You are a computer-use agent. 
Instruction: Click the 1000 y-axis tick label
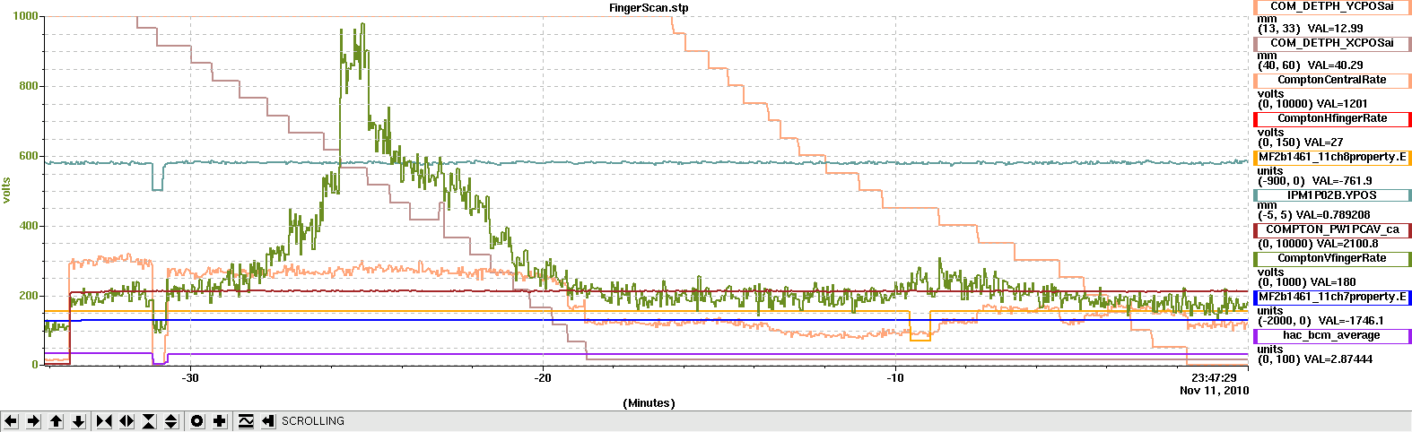pos(26,16)
